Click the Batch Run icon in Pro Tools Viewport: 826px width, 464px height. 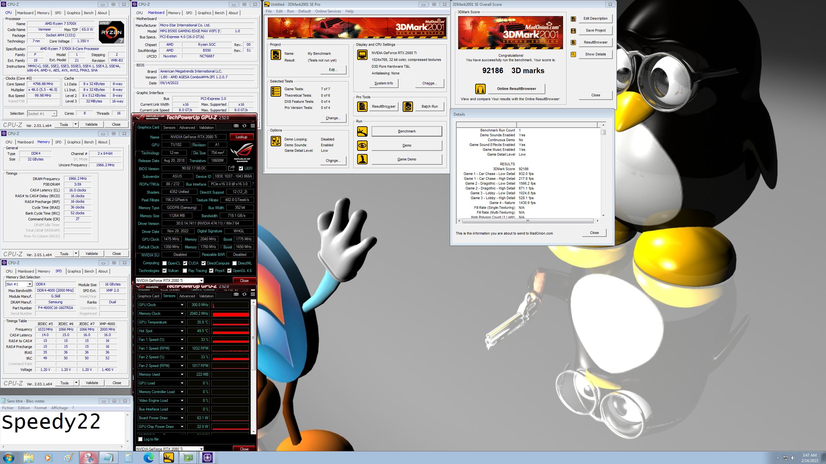tap(408, 106)
